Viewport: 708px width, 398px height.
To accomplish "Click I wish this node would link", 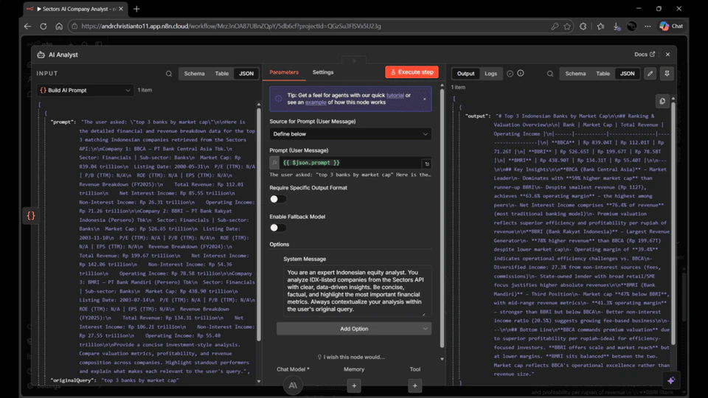I will tap(351, 357).
